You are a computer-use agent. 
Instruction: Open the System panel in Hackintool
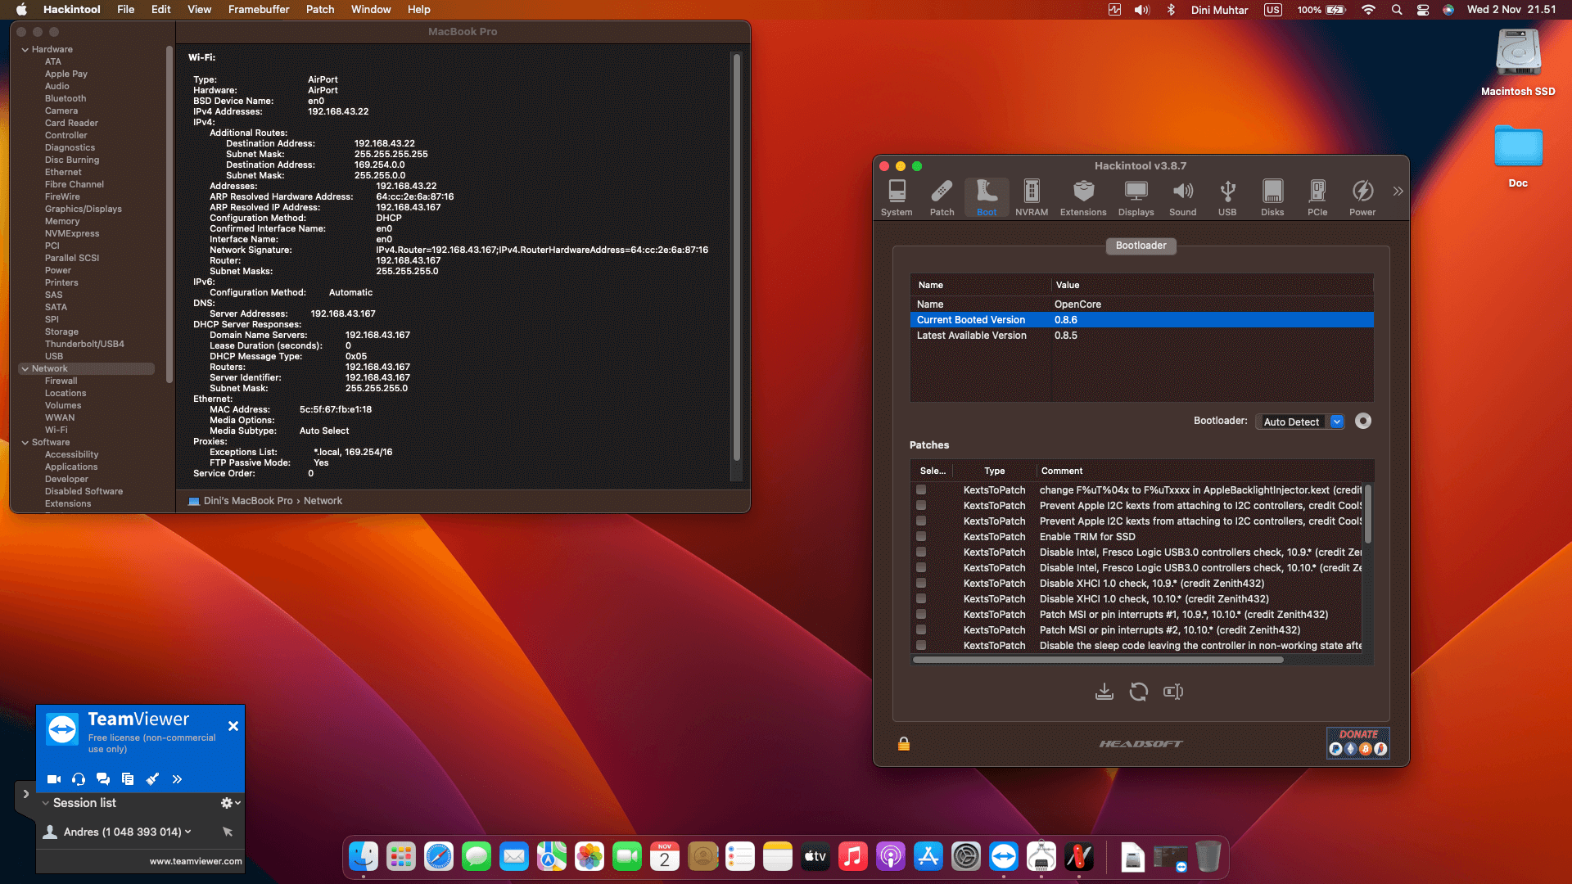897,196
